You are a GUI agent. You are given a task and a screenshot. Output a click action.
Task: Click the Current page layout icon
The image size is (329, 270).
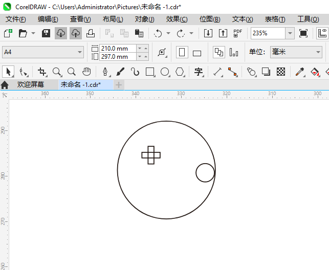234,52
